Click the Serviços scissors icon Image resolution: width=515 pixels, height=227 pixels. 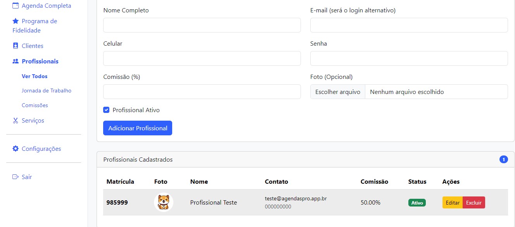(x=15, y=120)
